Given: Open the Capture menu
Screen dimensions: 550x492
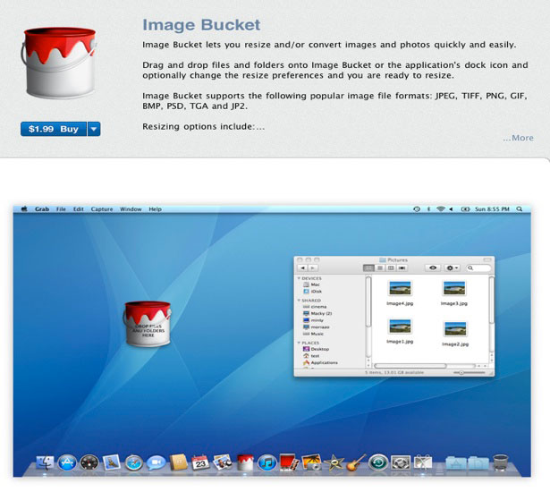Looking at the screenshot, I should tap(102, 209).
